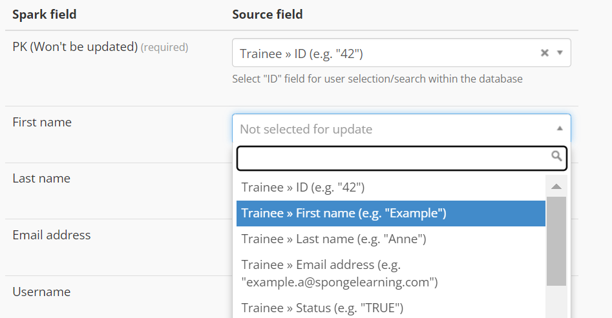Click the scrollbar up arrow in options list
The image size is (612, 318).
pos(556,186)
